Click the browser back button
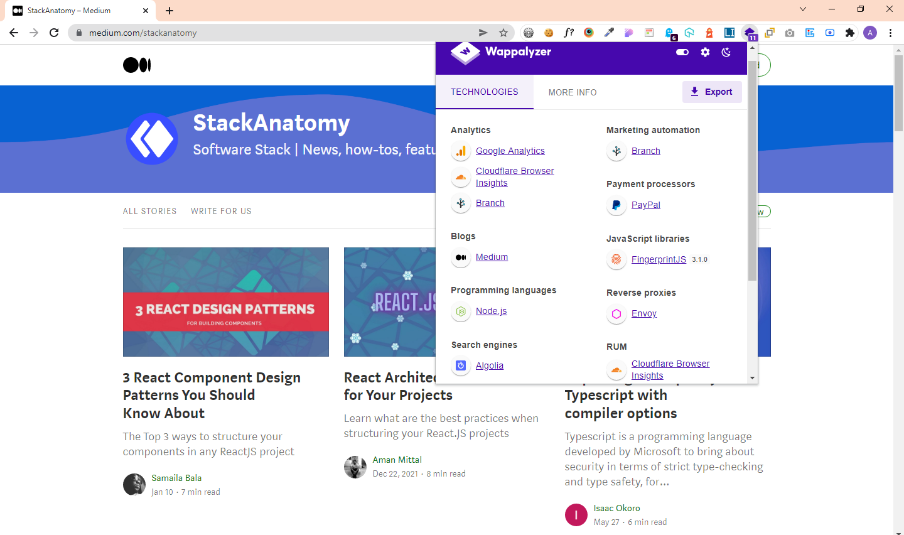Image resolution: width=904 pixels, height=535 pixels. click(x=14, y=33)
